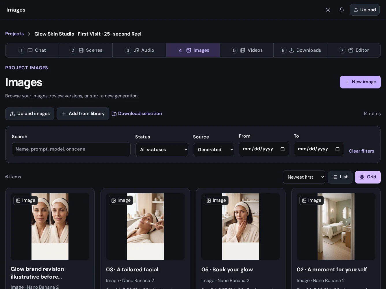Screen dimensions: 386x289
Task: Open the Newest first sort dropdown
Action: (x=304, y=177)
